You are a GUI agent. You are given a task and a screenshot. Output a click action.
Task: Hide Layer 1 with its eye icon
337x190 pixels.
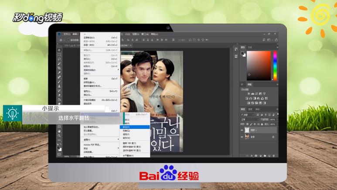242,130
